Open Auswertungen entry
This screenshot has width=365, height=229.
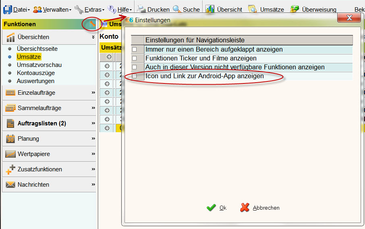coord(35,81)
